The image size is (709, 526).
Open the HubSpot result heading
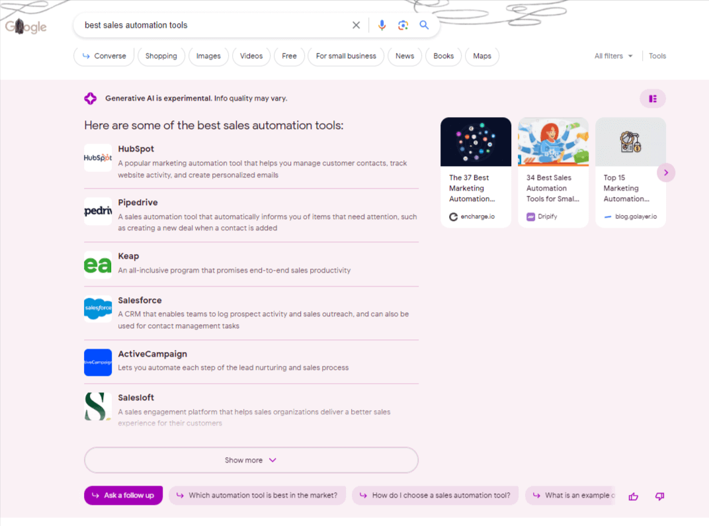click(x=136, y=149)
